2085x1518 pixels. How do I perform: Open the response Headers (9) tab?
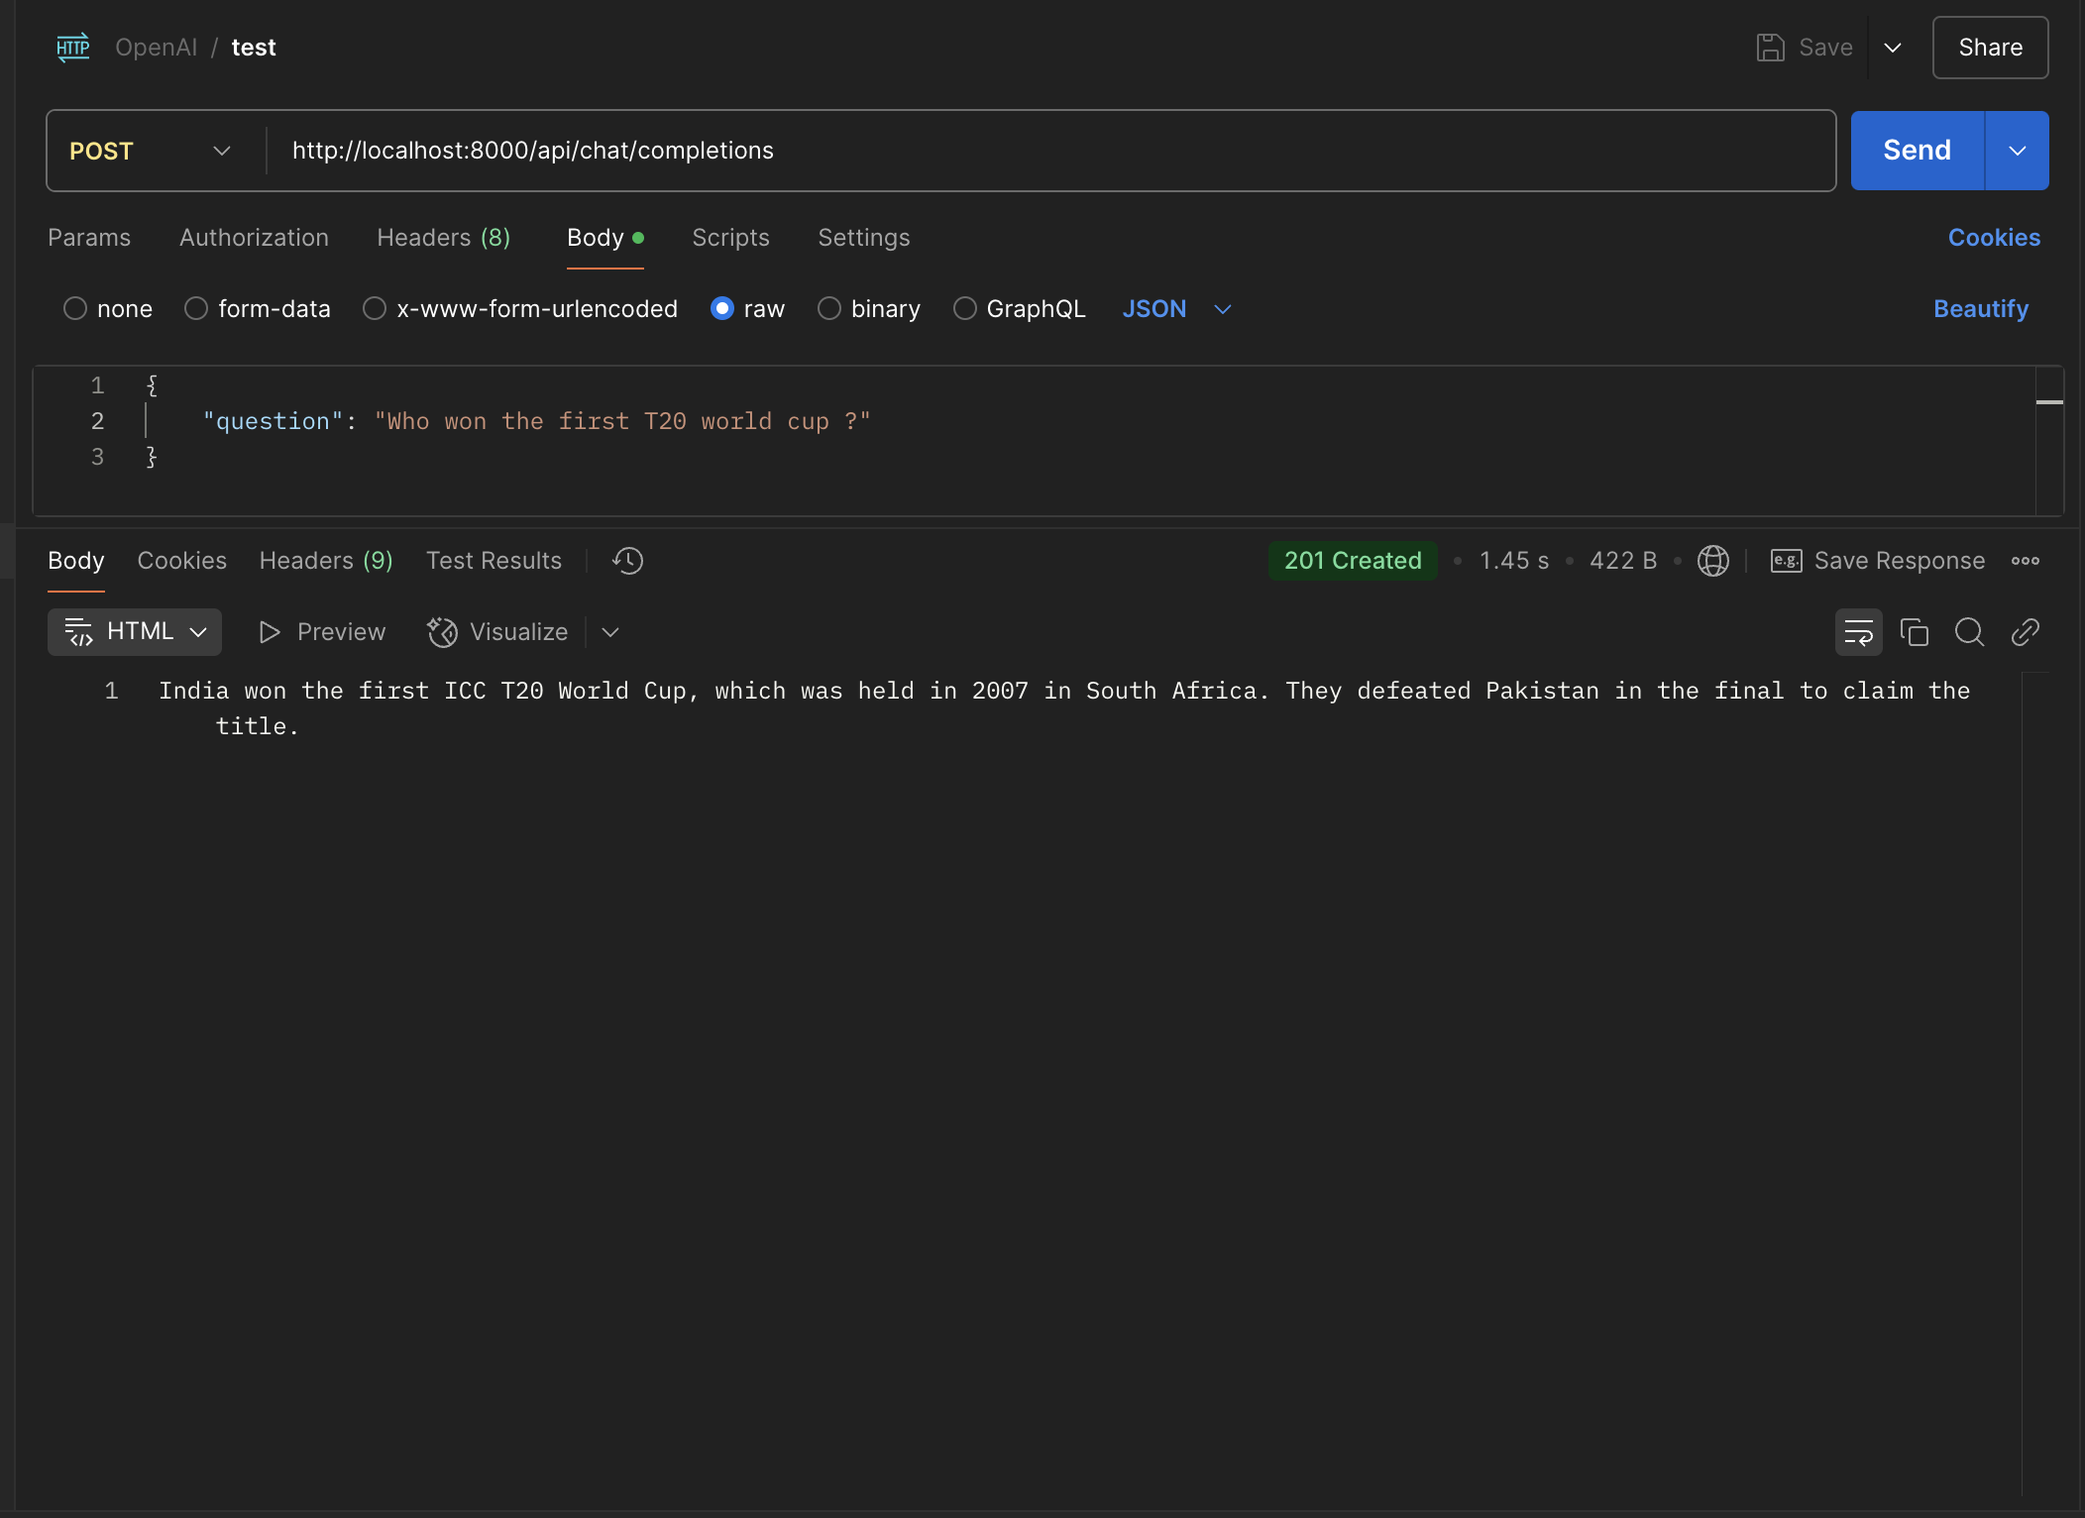coord(325,560)
